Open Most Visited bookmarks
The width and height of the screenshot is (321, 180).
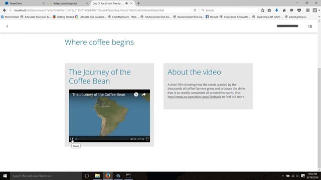(x=10, y=17)
